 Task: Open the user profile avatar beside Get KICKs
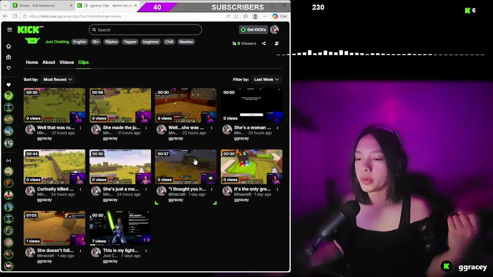[x=274, y=30]
